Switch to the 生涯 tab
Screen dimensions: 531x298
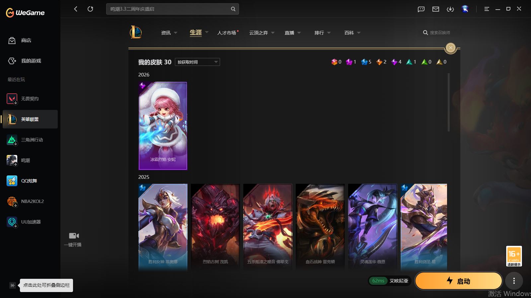pyautogui.click(x=196, y=32)
